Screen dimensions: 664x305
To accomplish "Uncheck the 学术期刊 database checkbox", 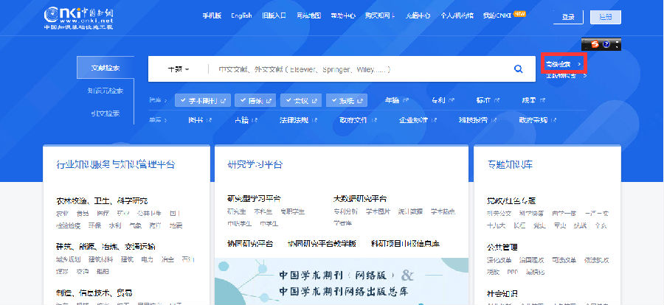I will (x=182, y=101).
